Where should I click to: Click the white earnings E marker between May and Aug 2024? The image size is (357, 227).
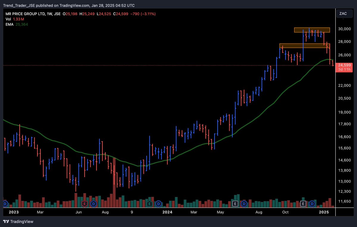tap(235, 204)
